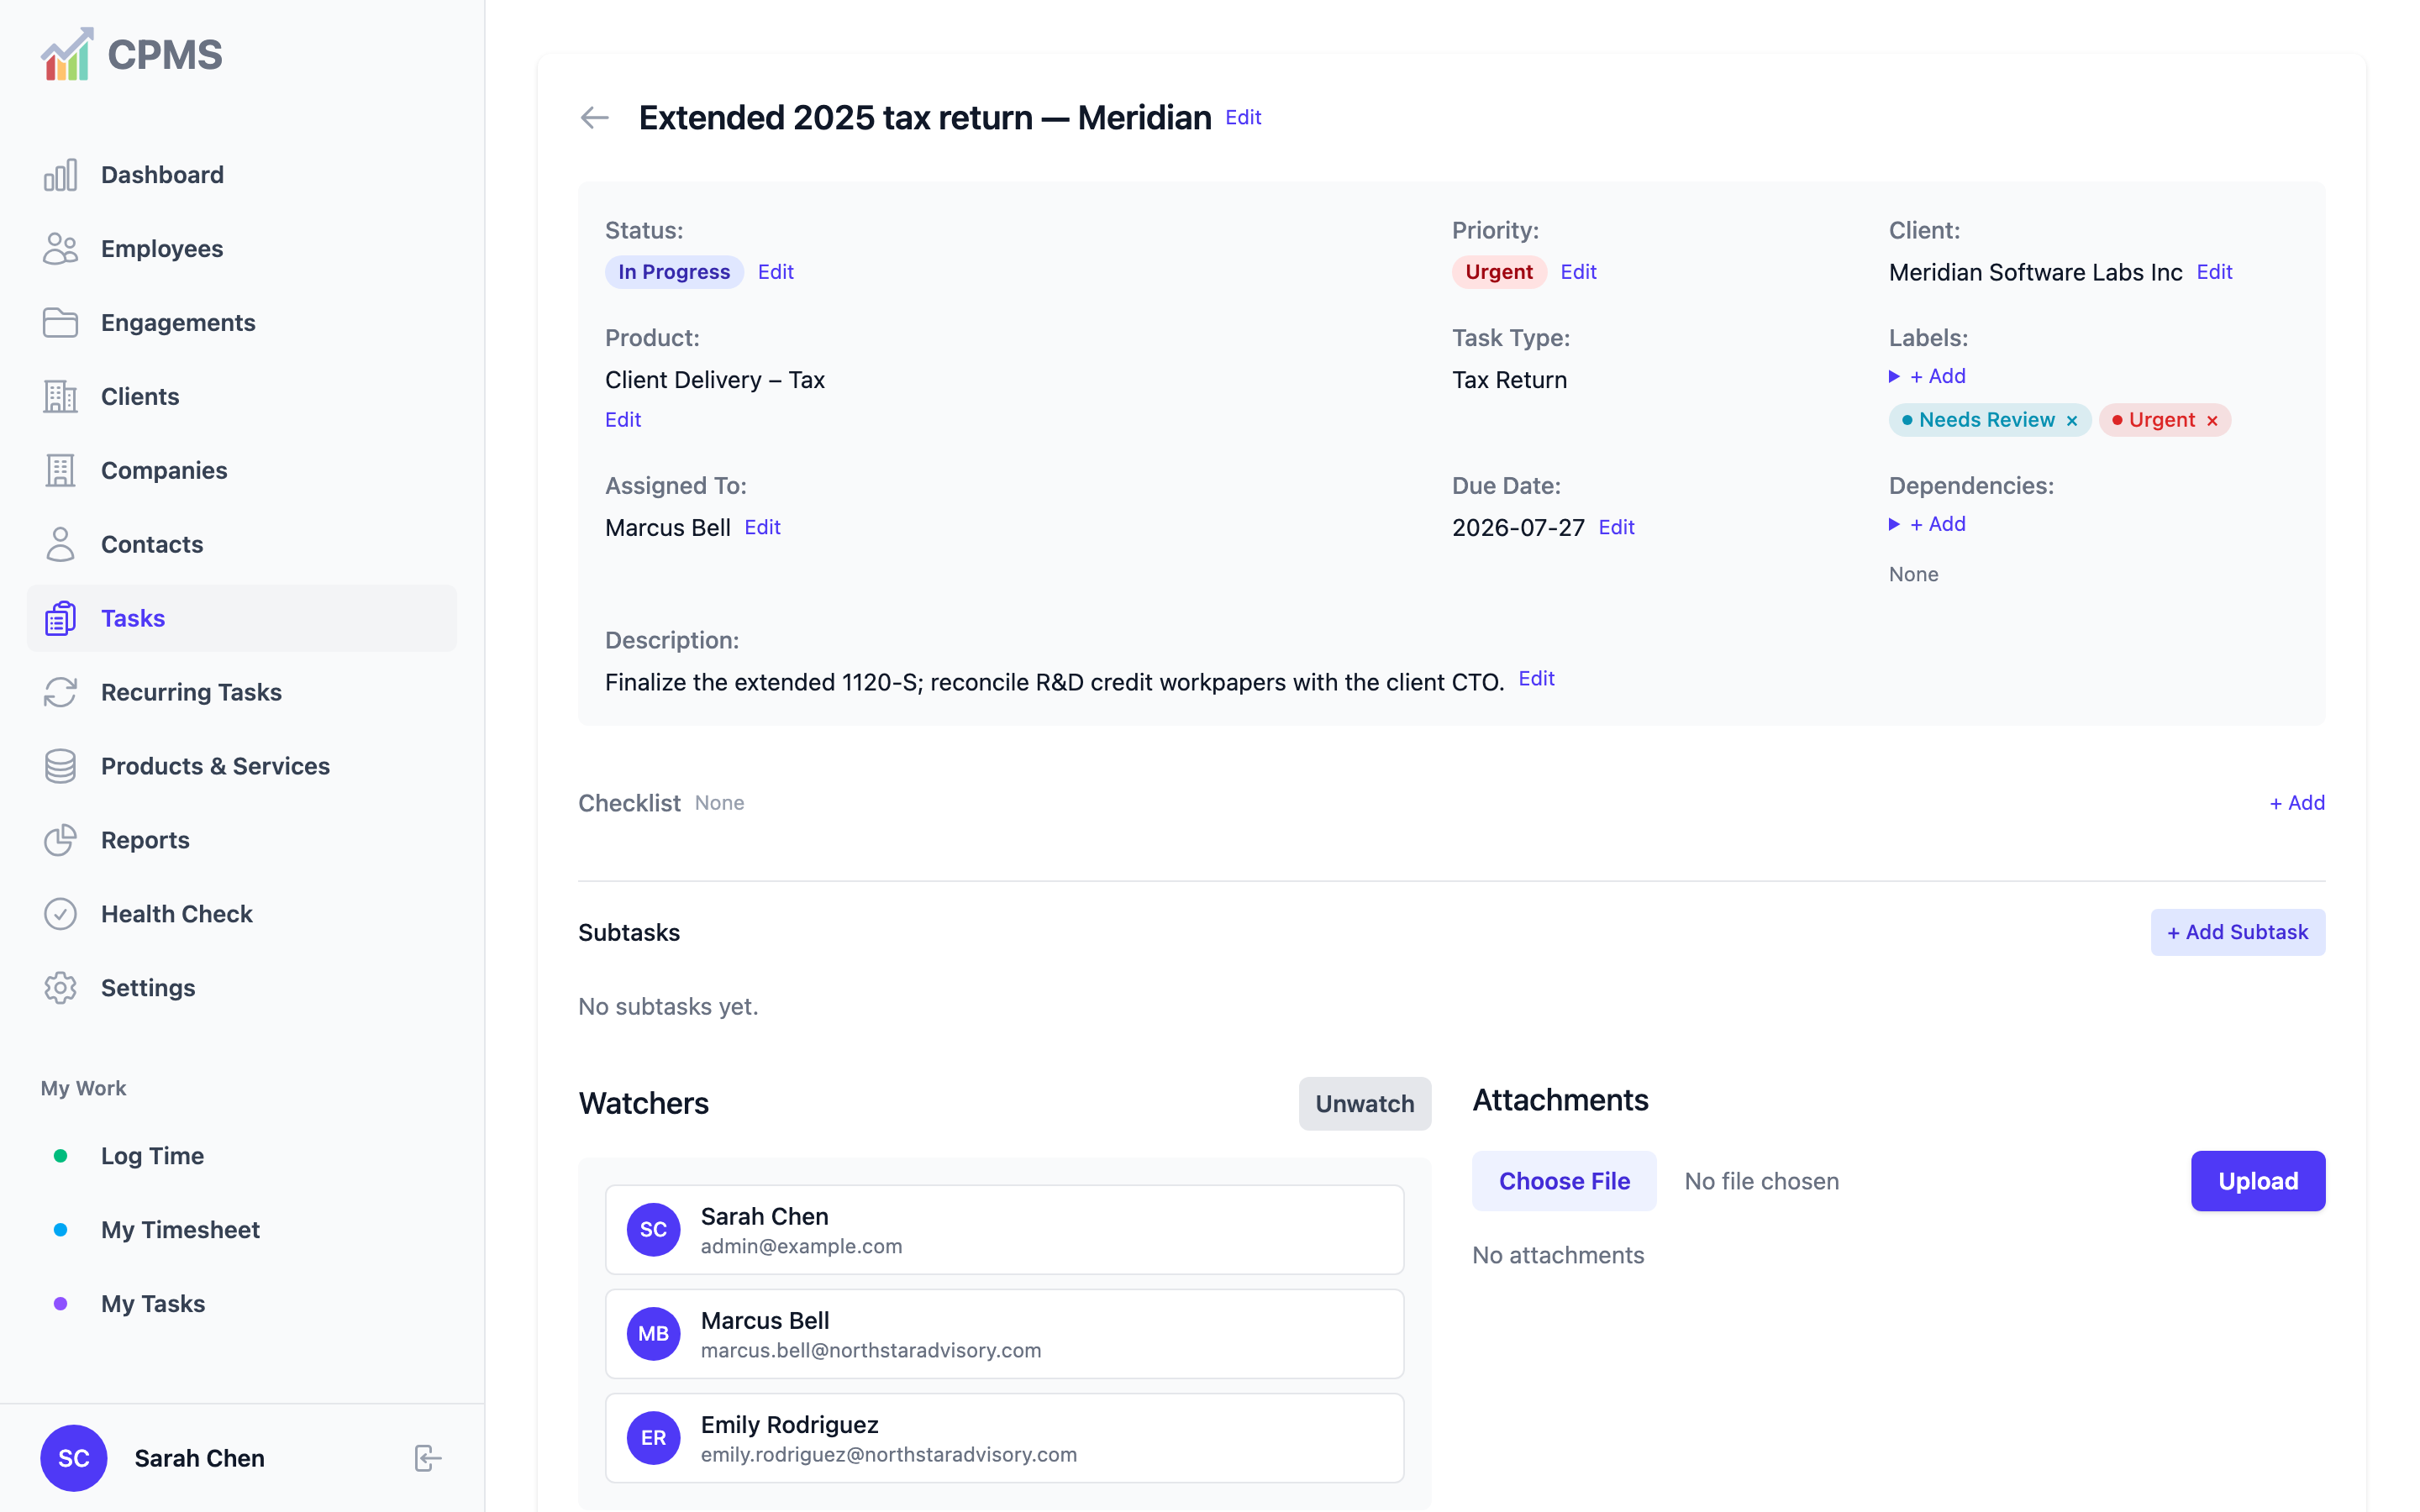Viewport: 2420px width, 1512px height.
Task: Click the Add Subtask button
Action: click(2237, 932)
